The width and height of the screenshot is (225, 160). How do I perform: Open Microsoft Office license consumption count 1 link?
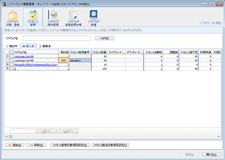click(x=161, y=65)
